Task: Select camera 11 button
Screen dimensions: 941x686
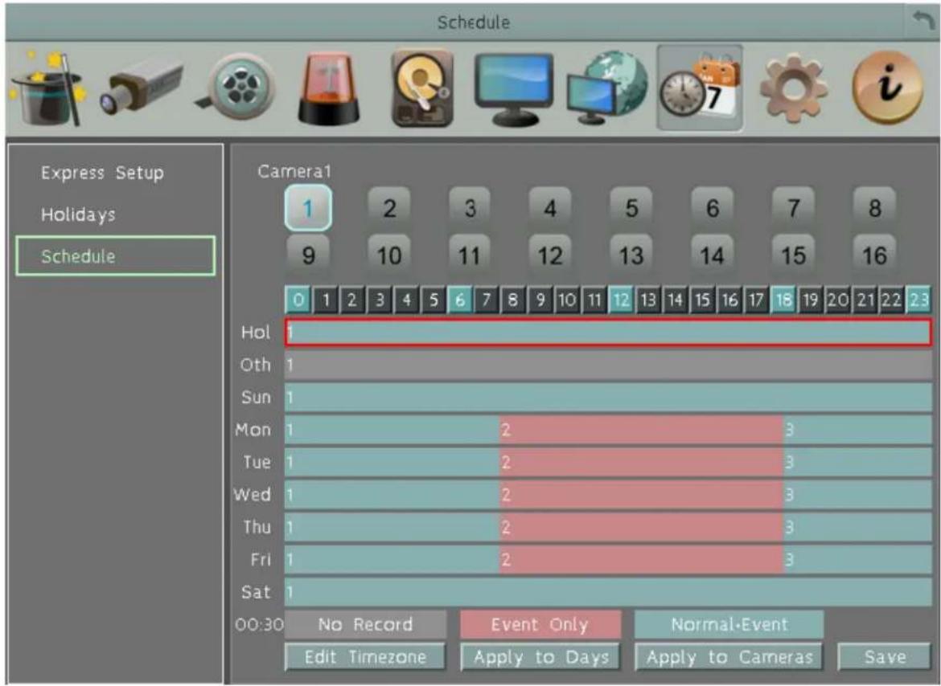Action: (470, 255)
